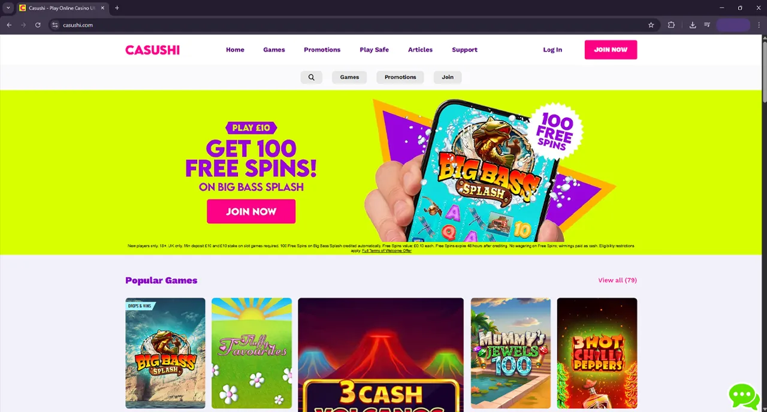Open the Games menu item
The image size is (767, 412).
274,50
